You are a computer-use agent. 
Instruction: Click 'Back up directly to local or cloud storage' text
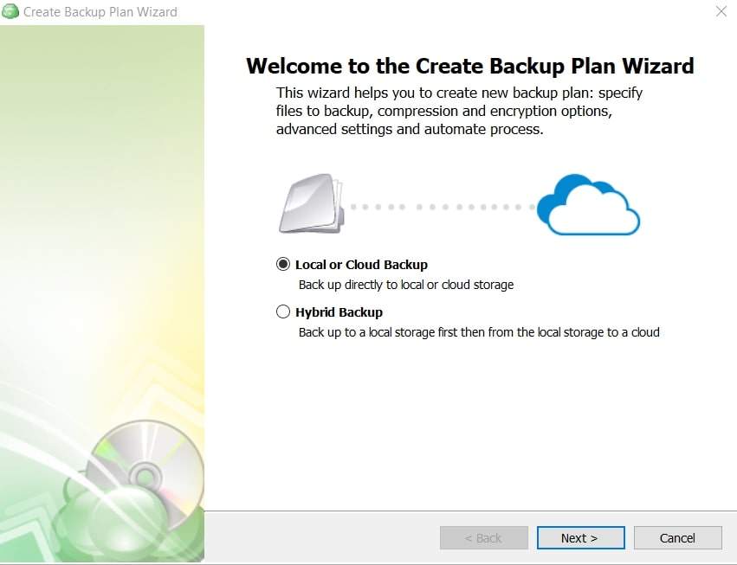405,285
